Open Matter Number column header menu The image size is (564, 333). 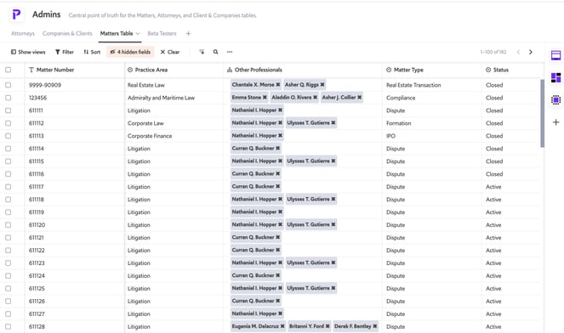(75, 70)
